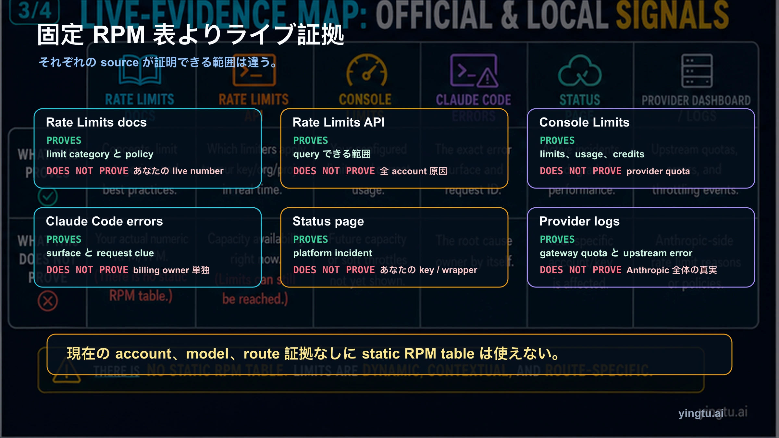Enable the PROVES item under Console Limits
Screen dimensions: 779x438
(x=556, y=140)
